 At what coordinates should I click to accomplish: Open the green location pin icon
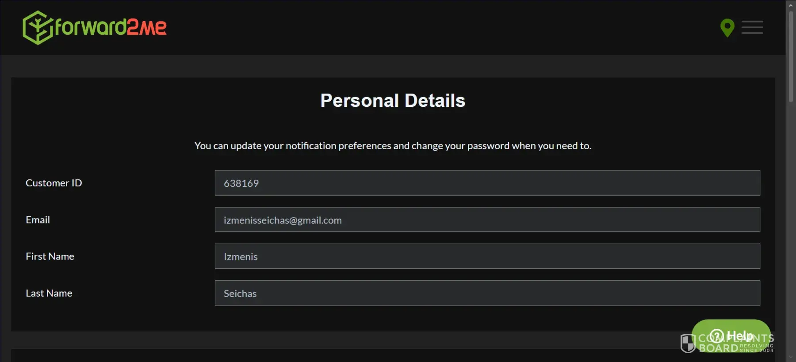tap(727, 27)
